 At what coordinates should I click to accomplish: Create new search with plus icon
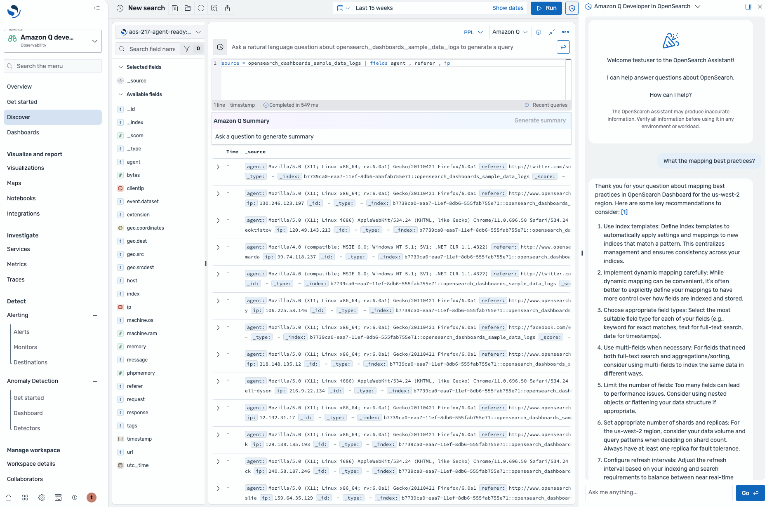coord(201,8)
